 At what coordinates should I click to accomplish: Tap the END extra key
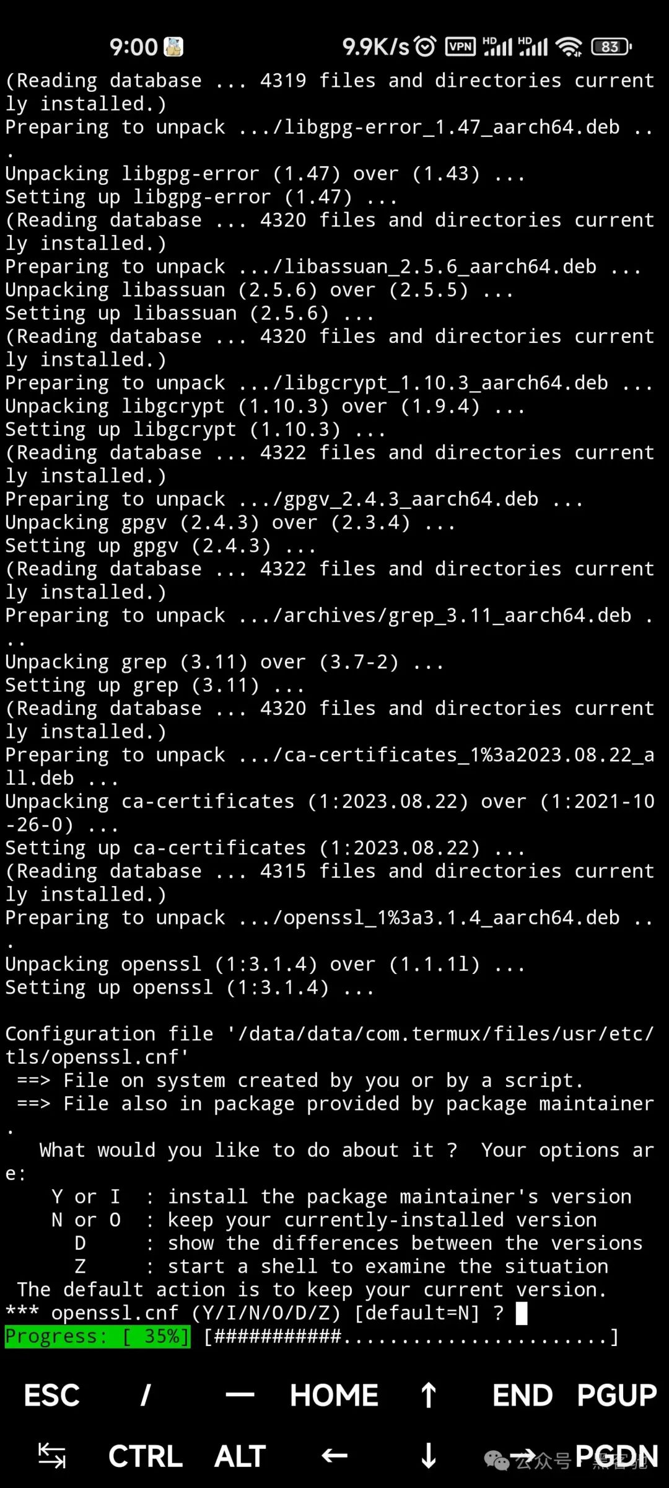522,1396
